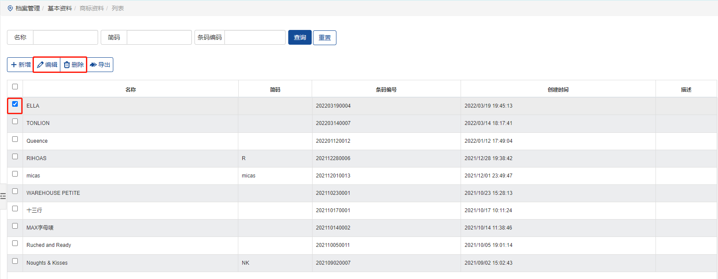Select the Queence row checkbox
The width and height of the screenshot is (718, 279).
tap(15, 139)
